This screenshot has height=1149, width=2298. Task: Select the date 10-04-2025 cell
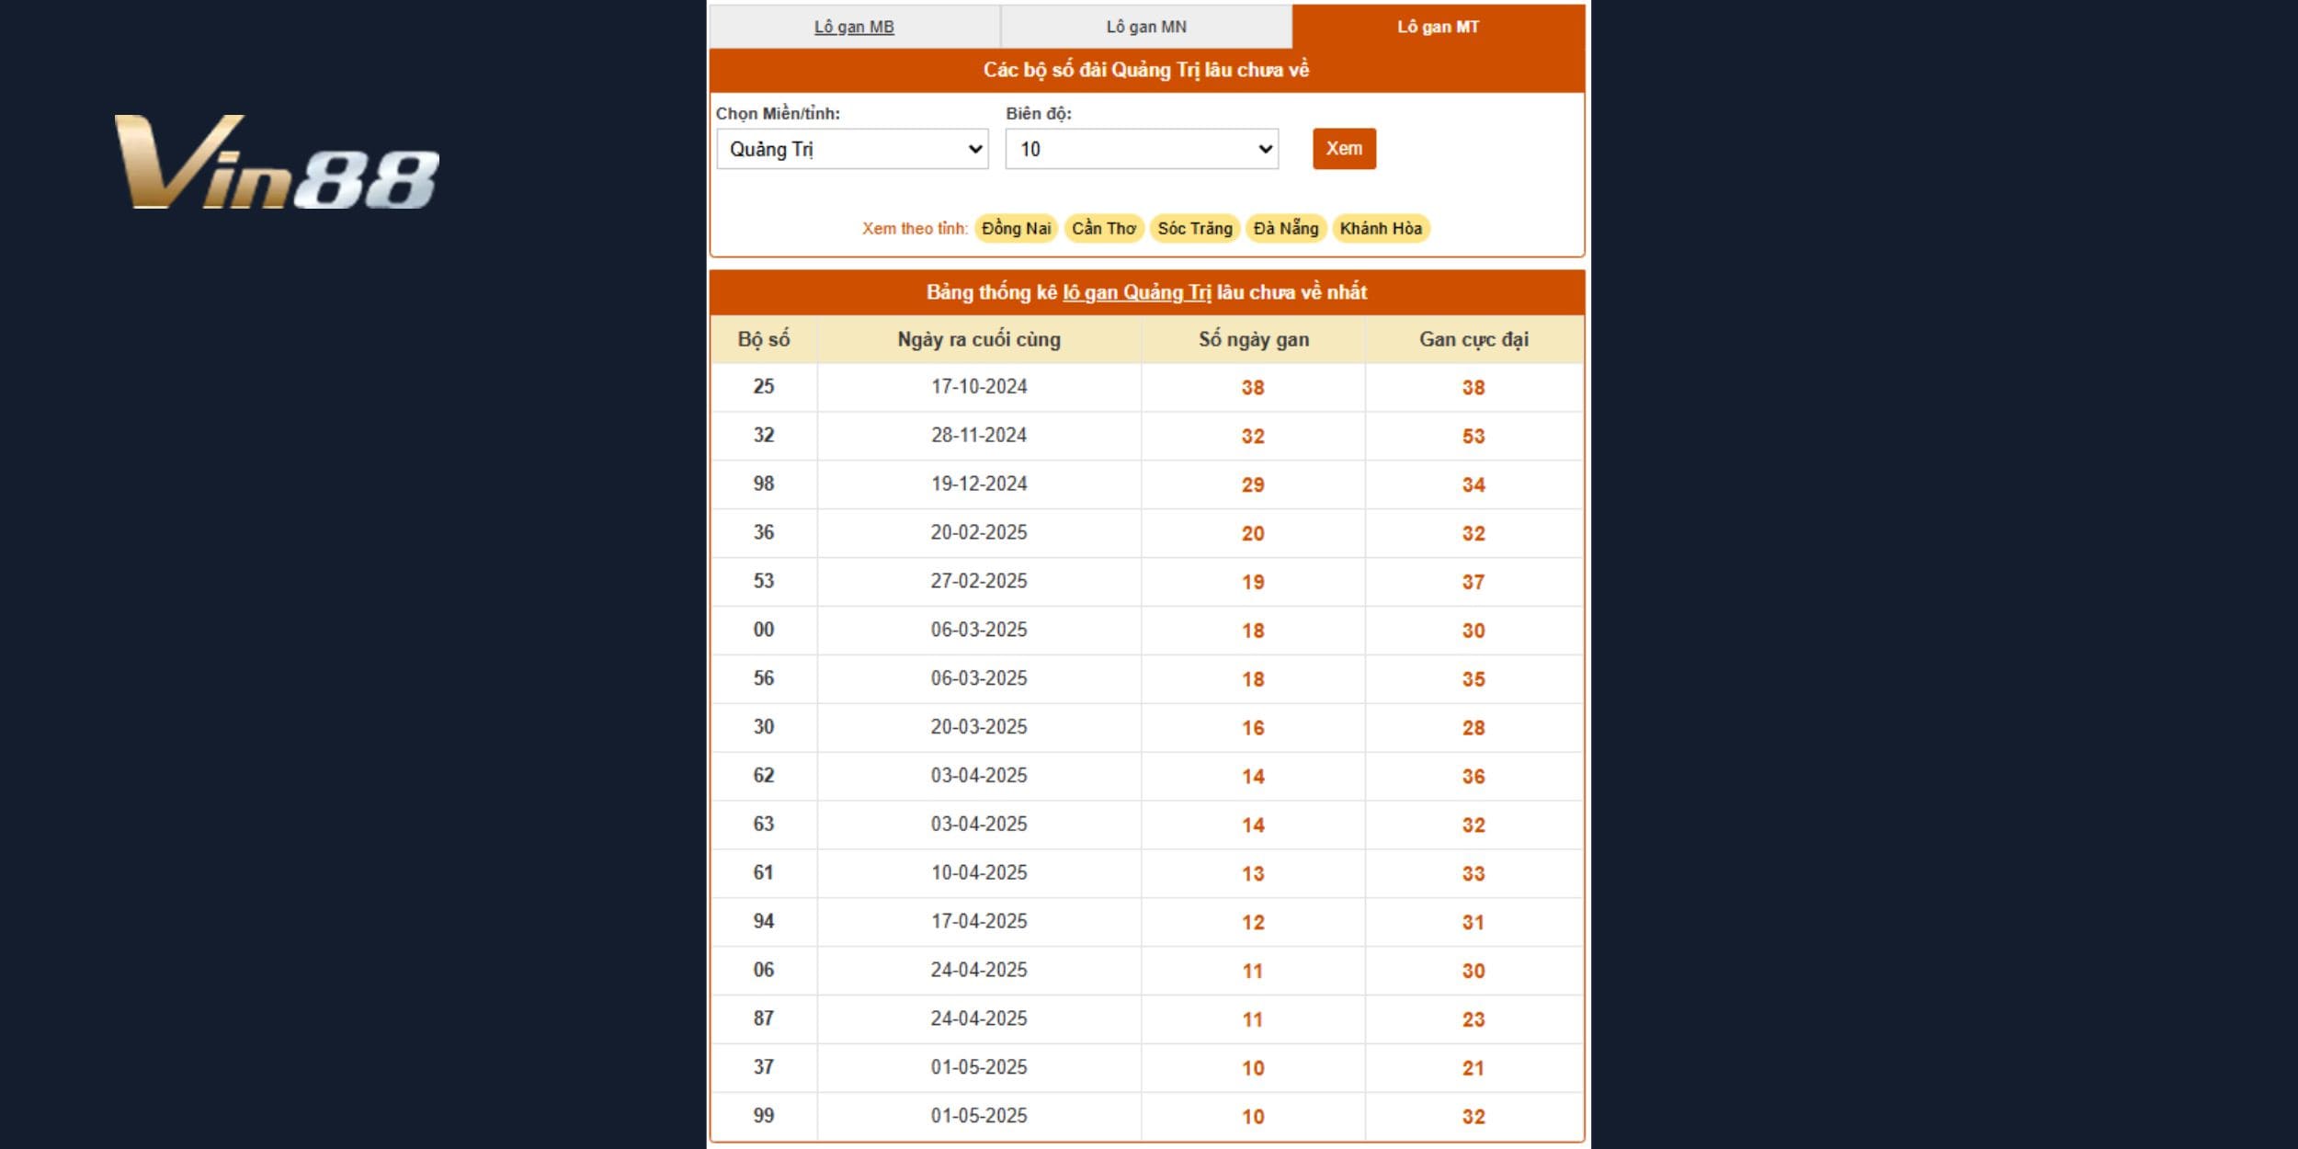coord(979,873)
